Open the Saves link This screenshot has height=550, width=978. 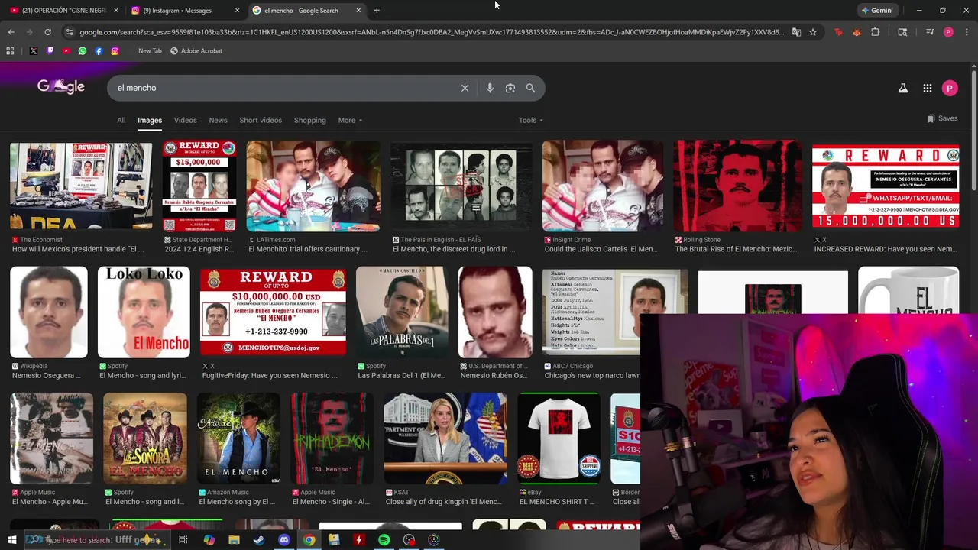942,118
